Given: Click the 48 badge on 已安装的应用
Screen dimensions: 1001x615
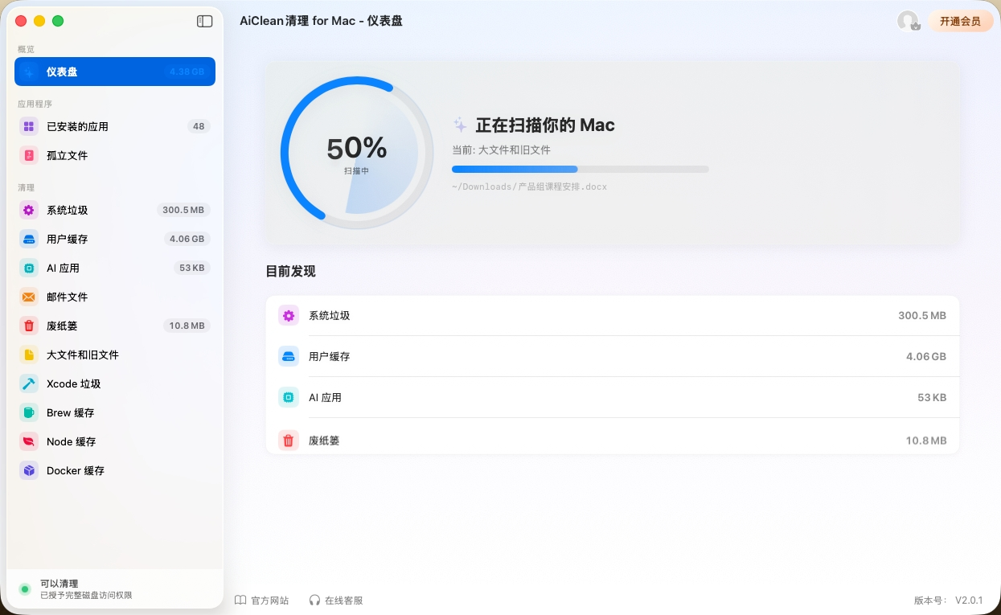Looking at the screenshot, I should coord(199,126).
